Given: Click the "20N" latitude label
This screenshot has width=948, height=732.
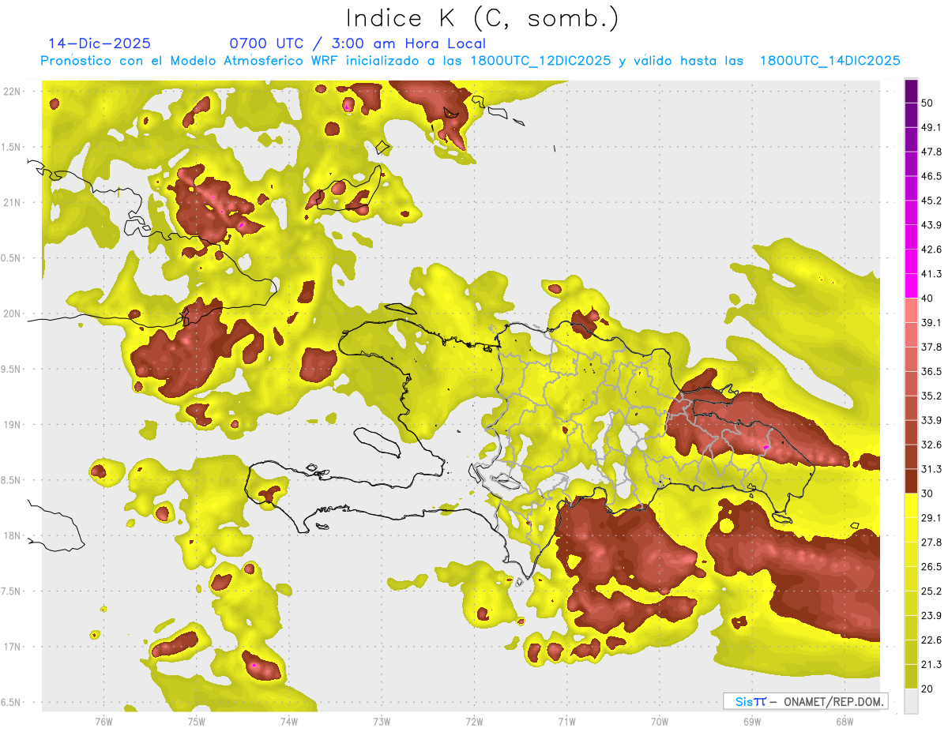Looking at the screenshot, I should click(13, 313).
